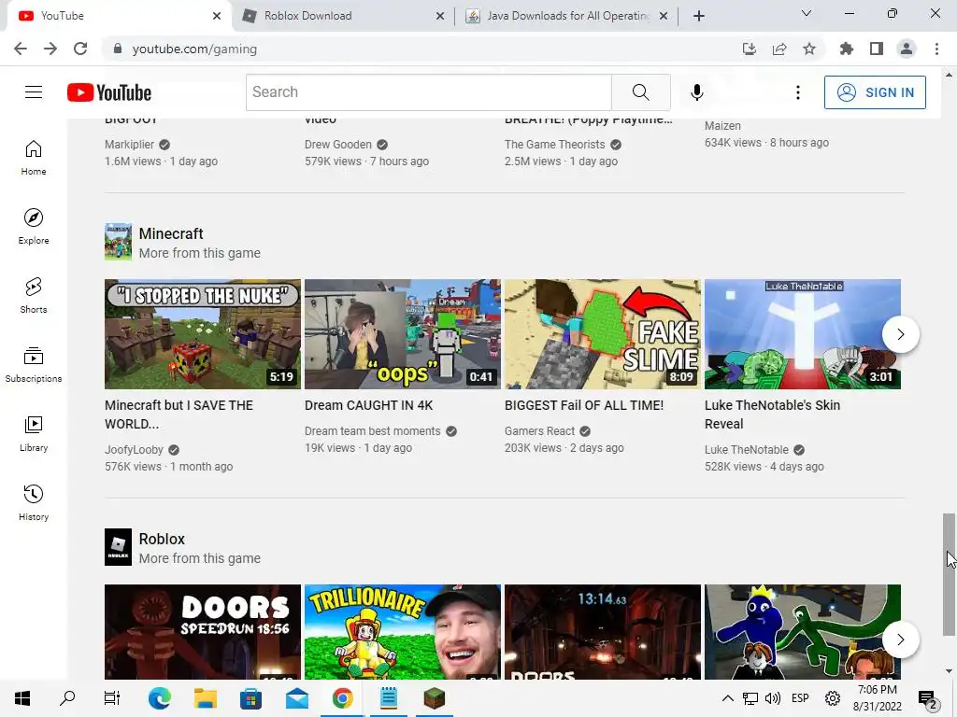Click the share page icon in address bar
Image resolution: width=957 pixels, height=717 pixels.
tap(779, 49)
